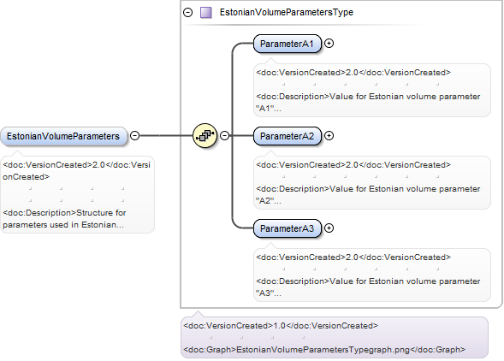Click the EstonianVolumeParametersTypegraph.png graph annotation
Image resolution: width=504 pixels, height=361 pixels.
(x=324, y=349)
